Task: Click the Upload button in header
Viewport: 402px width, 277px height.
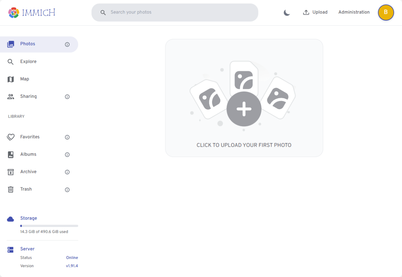Action: click(x=315, y=12)
